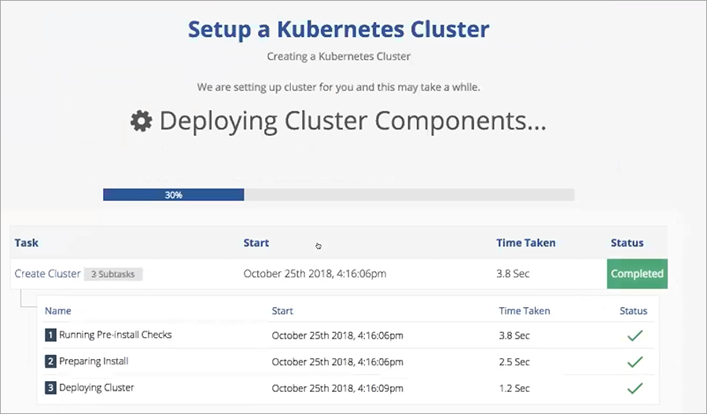This screenshot has height=414, width=707.
Task: Click the setting up cluster message text
Action: 339,87
